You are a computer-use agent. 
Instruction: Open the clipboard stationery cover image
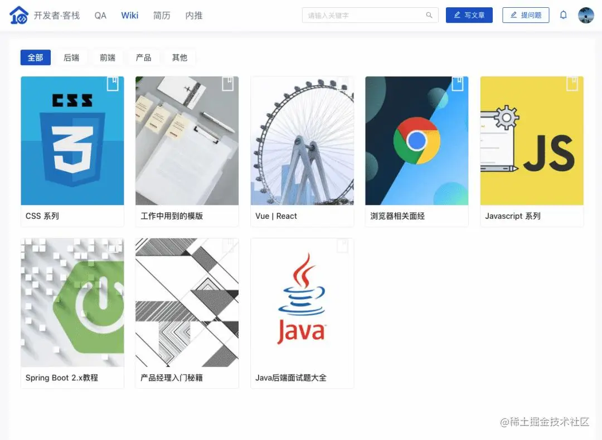(x=187, y=141)
